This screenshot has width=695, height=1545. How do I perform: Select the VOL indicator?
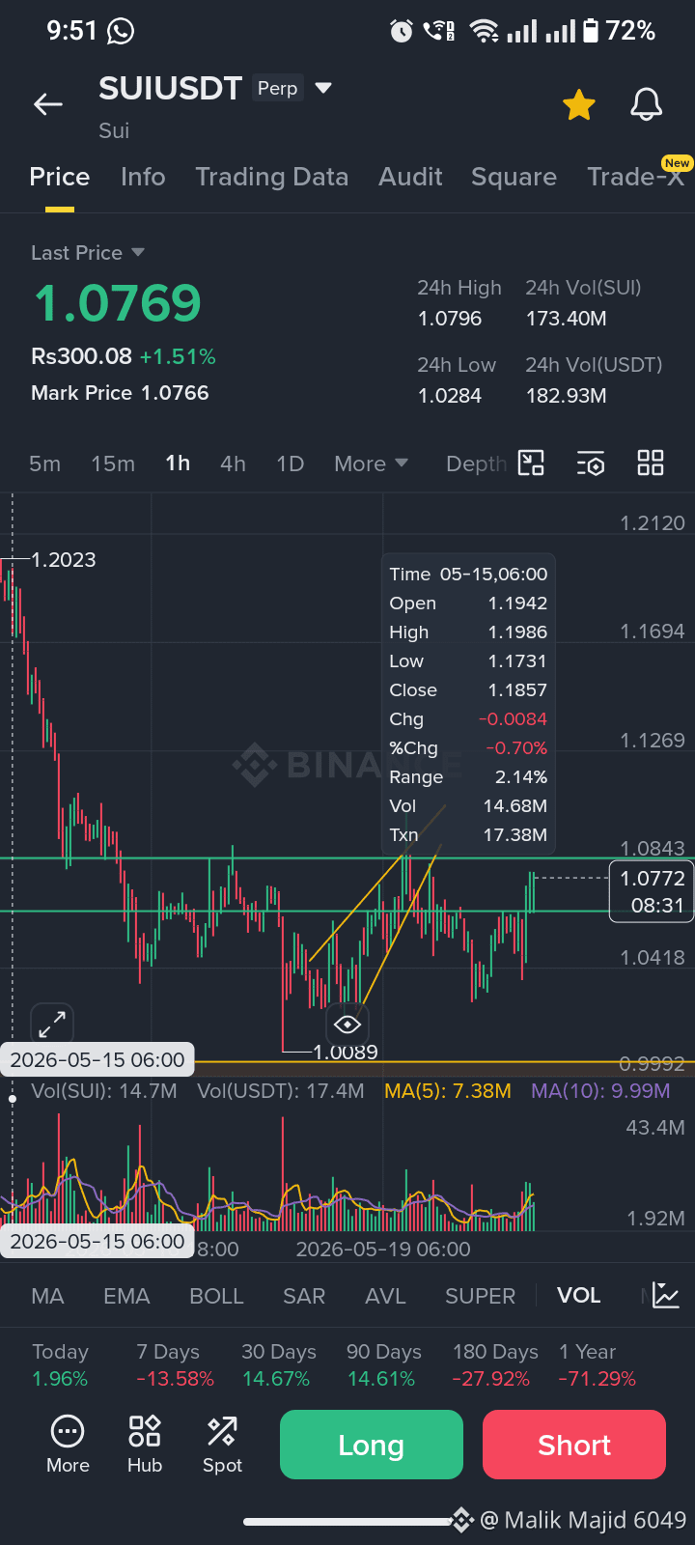[x=579, y=1296]
